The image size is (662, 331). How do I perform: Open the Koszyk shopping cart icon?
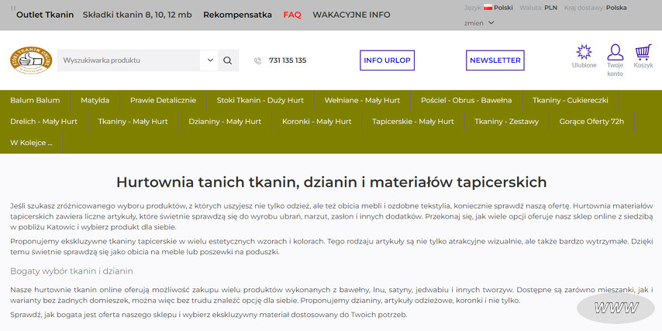[643, 52]
